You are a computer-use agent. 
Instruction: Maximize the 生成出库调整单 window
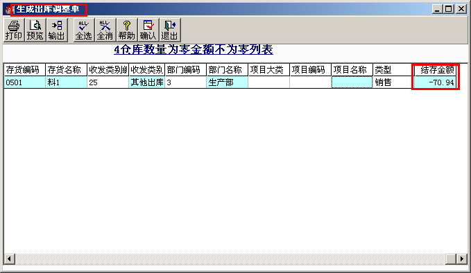[x=449, y=9]
